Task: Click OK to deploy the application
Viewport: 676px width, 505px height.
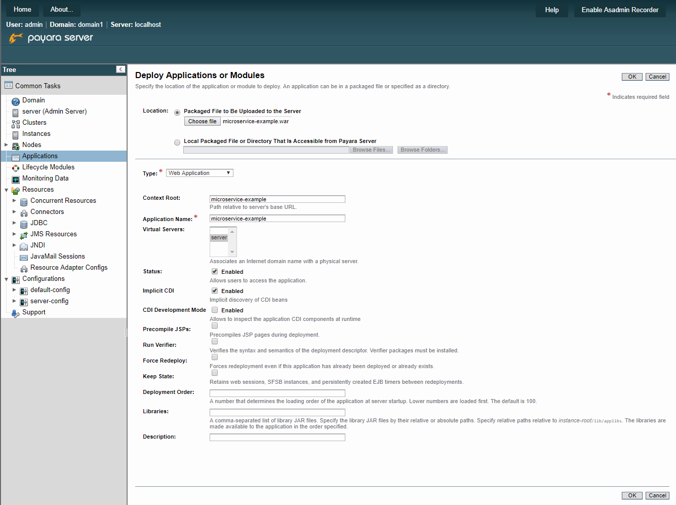Action: pyautogui.click(x=631, y=76)
